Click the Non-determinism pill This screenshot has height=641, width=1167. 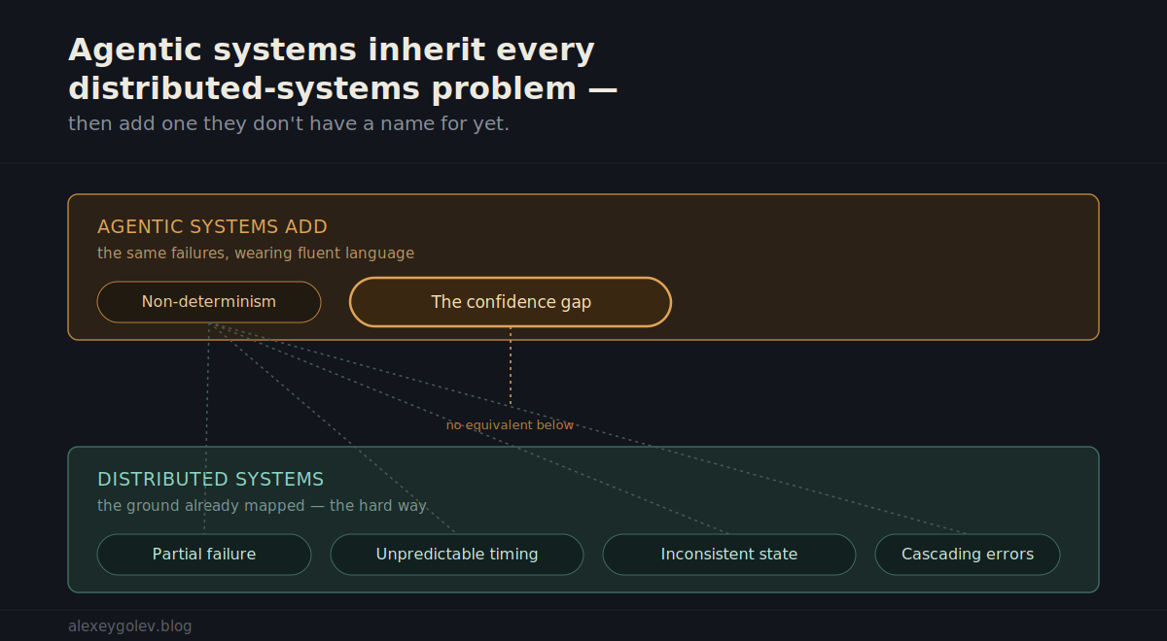coord(209,302)
